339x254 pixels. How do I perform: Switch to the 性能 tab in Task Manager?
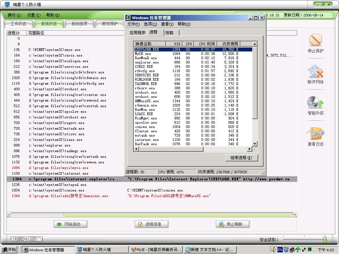coord(171,33)
